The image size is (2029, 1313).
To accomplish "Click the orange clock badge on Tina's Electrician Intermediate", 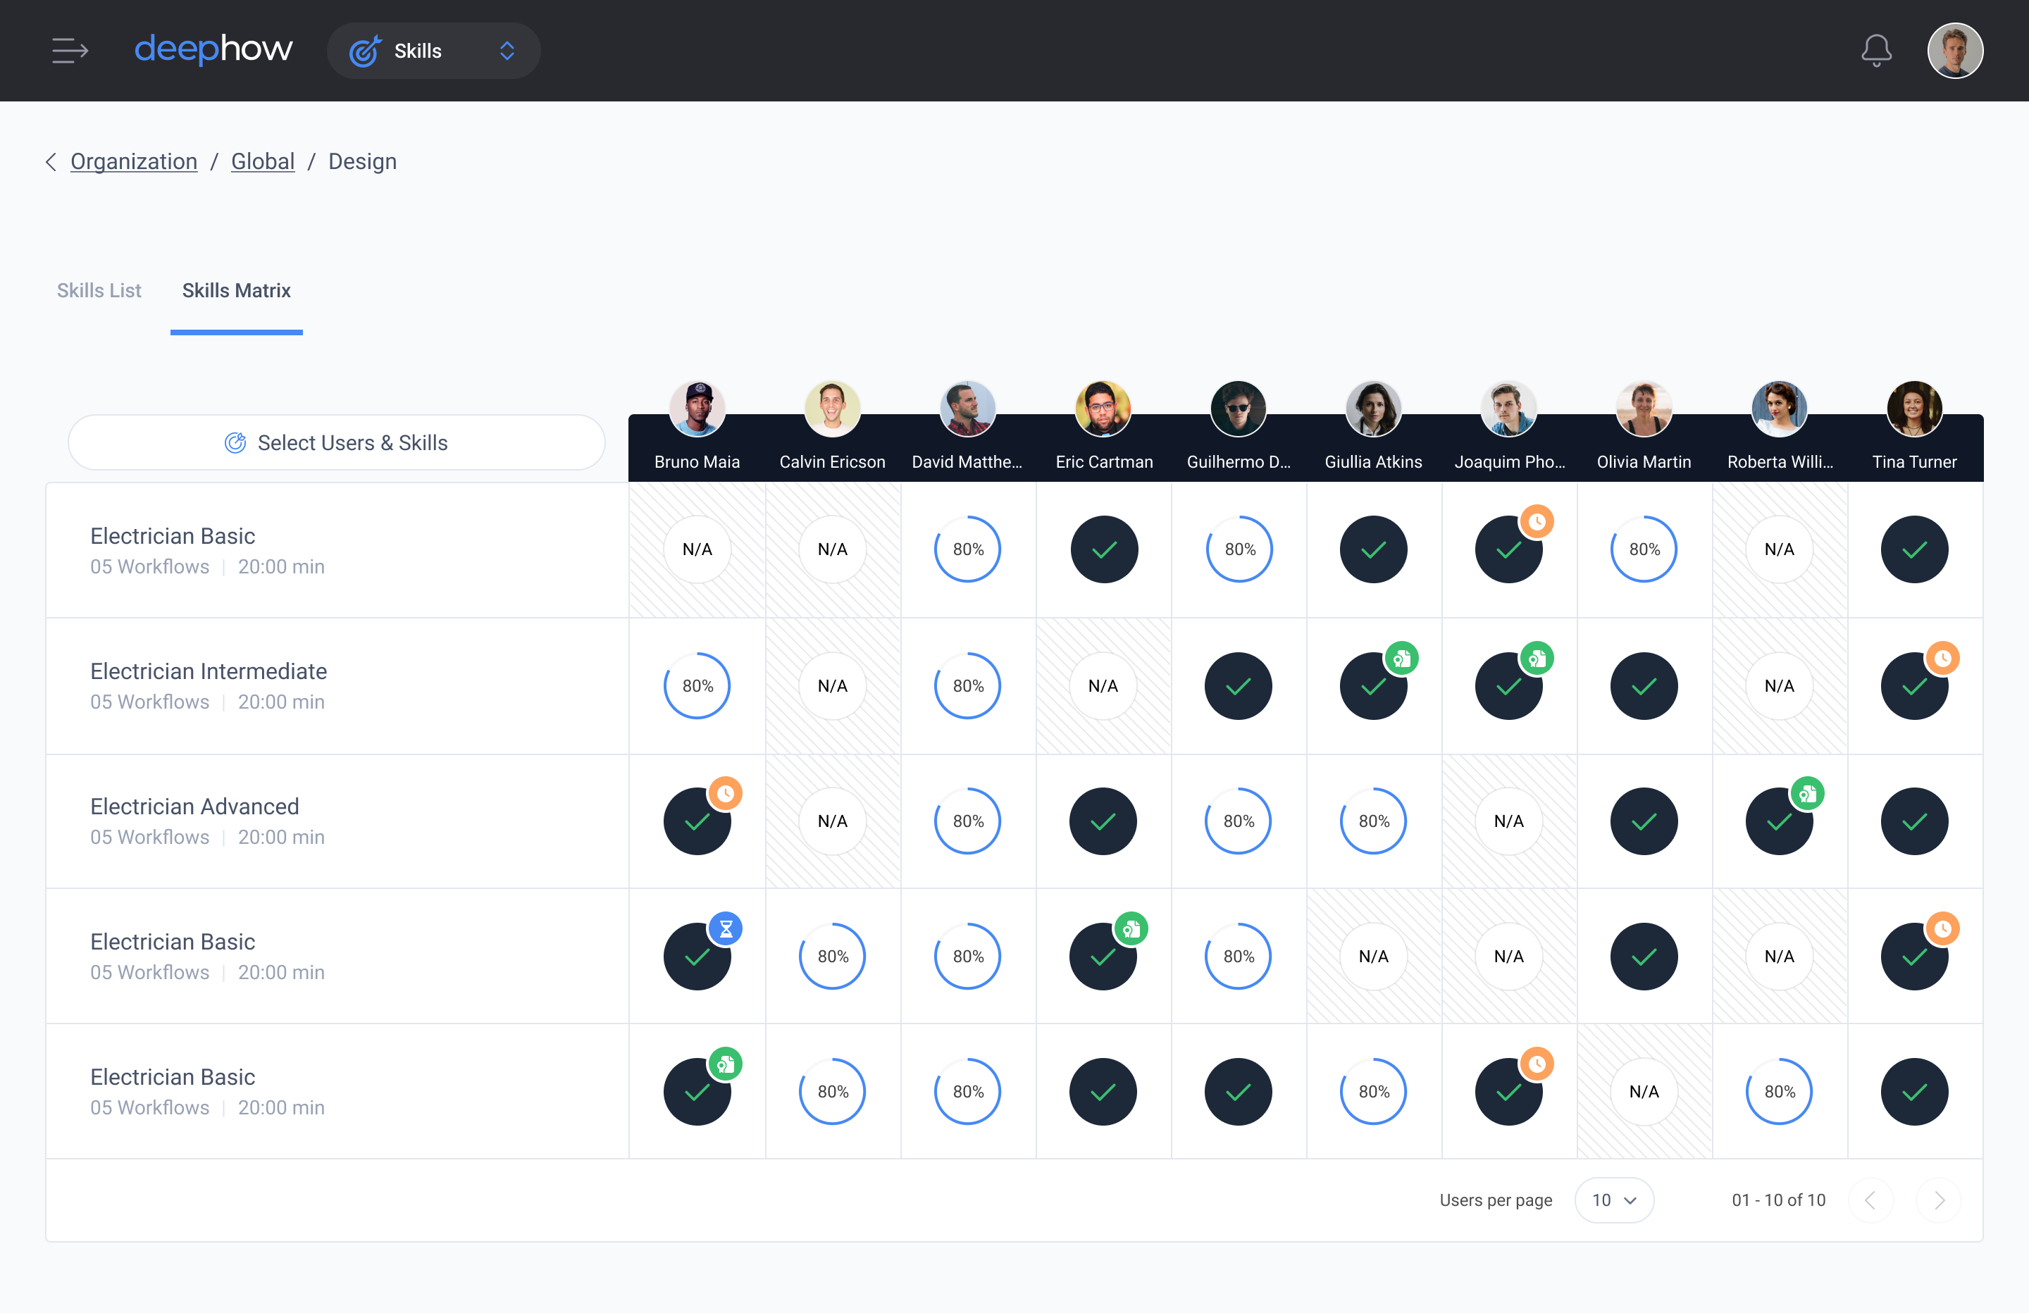I will pyautogui.click(x=1943, y=658).
